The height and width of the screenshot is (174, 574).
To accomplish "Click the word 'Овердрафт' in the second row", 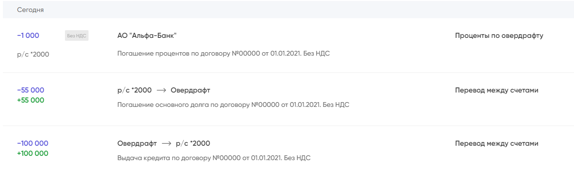I will coord(191,90).
